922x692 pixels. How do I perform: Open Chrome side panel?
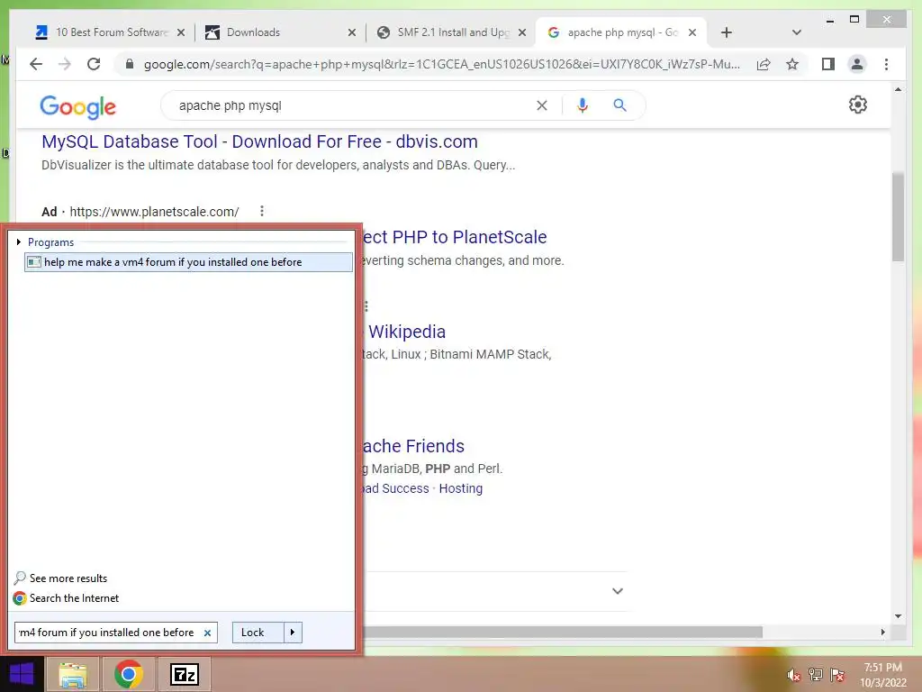click(x=828, y=64)
